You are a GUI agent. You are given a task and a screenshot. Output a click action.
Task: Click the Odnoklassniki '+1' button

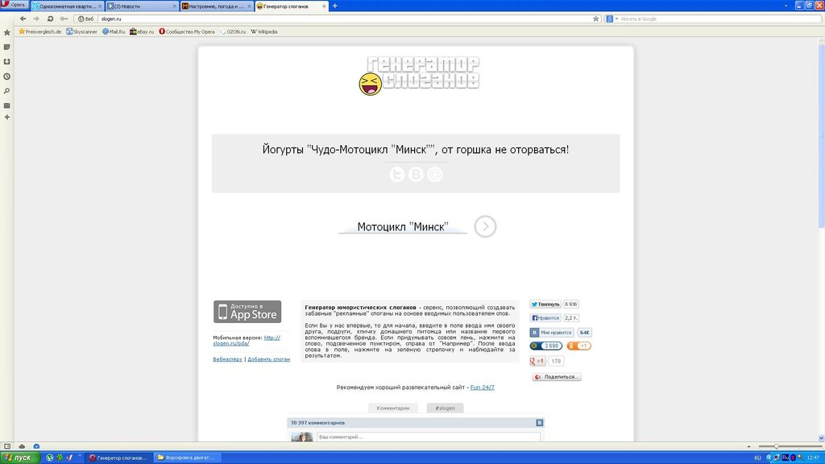pyautogui.click(x=578, y=346)
